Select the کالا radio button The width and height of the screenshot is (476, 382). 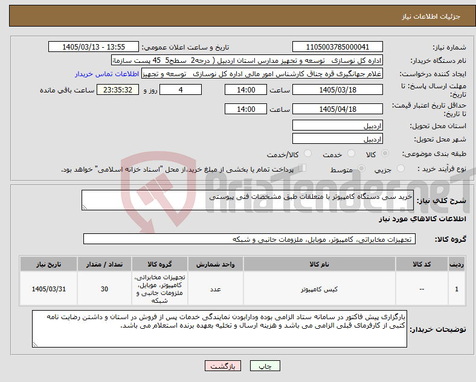pos(385,154)
